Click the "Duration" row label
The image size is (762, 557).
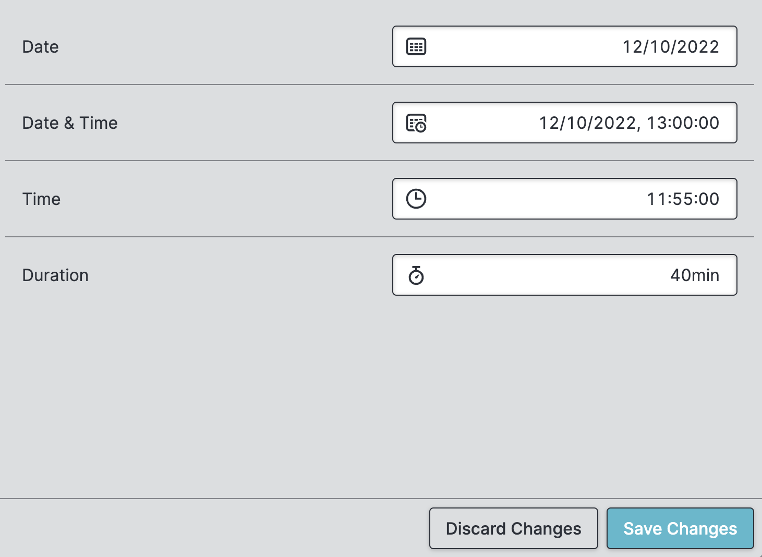(55, 275)
